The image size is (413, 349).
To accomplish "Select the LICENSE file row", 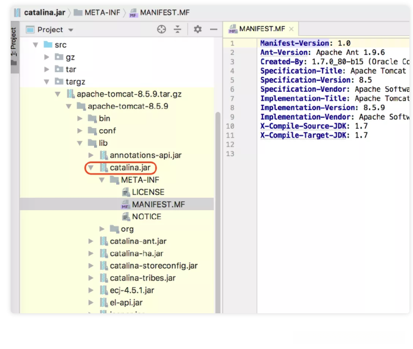I will pos(117,192).
